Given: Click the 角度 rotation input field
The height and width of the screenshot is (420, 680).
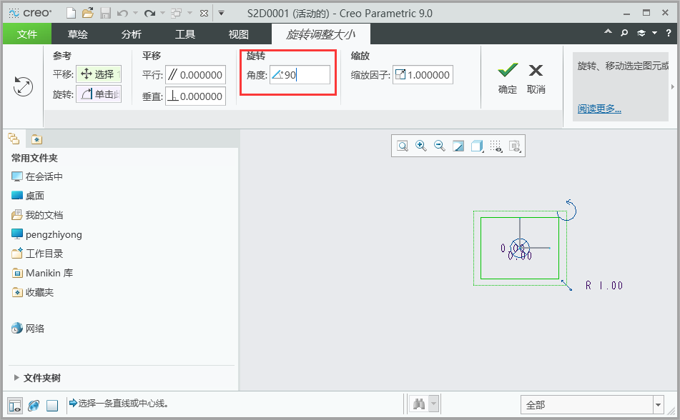Looking at the screenshot, I should (300, 75).
